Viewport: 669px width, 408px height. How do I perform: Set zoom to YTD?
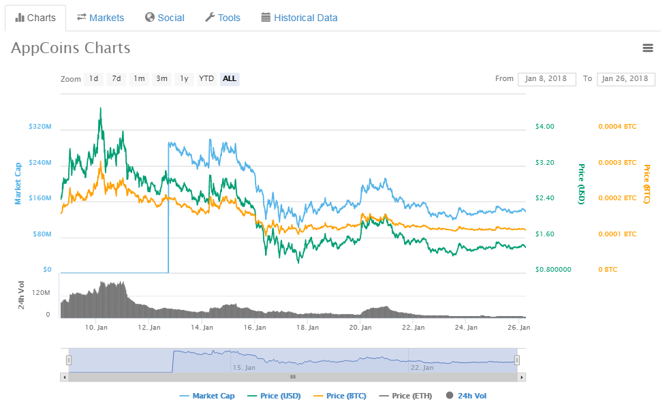(206, 78)
